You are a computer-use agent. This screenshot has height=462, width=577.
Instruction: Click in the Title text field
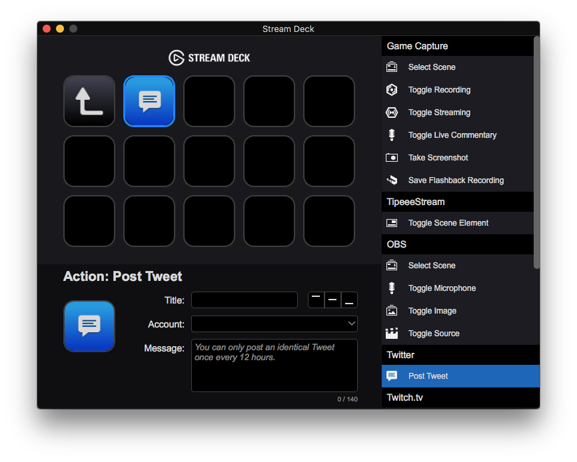[x=245, y=300]
